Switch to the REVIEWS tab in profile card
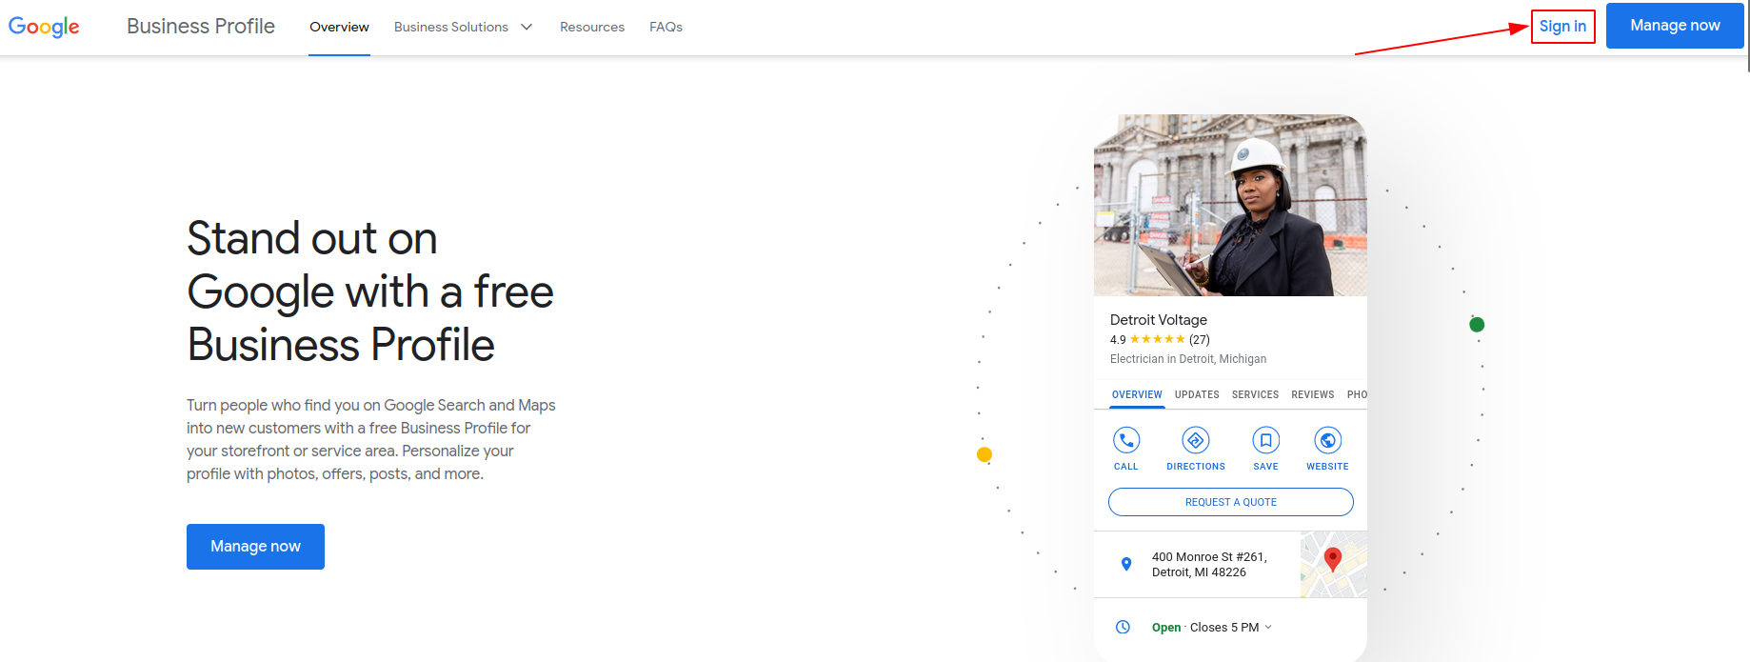 (1312, 394)
